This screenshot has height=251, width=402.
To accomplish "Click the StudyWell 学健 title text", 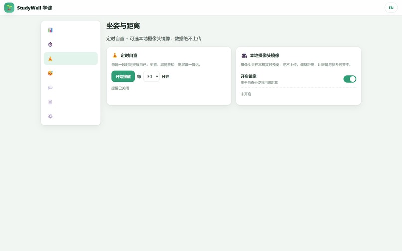I will click(x=34, y=8).
